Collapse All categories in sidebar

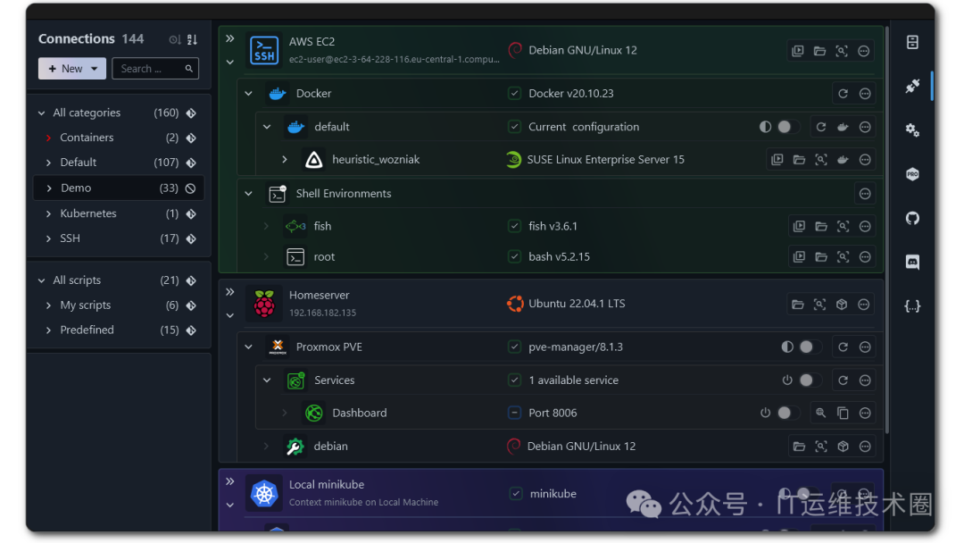[42, 113]
